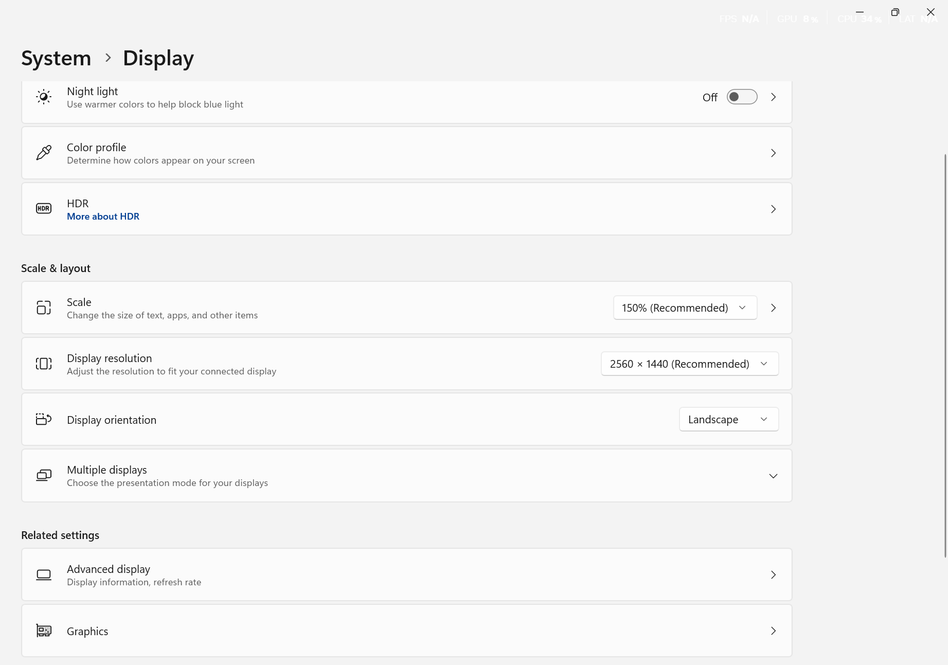This screenshot has height=665, width=948.
Task: Minimize the Settings window
Action: [860, 12]
